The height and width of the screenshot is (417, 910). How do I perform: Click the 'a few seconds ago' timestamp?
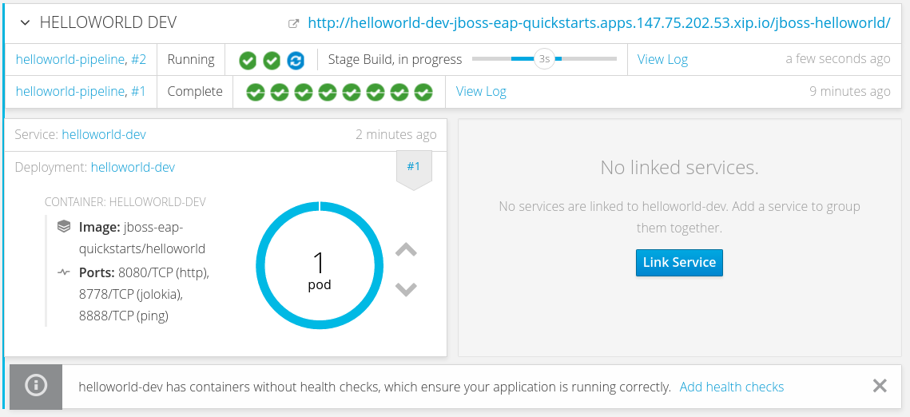pyautogui.click(x=838, y=59)
